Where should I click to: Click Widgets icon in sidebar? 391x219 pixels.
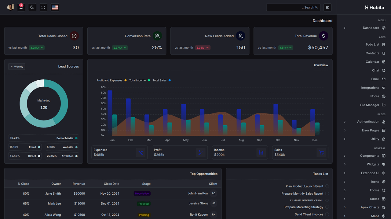pyautogui.click(x=384, y=164)
